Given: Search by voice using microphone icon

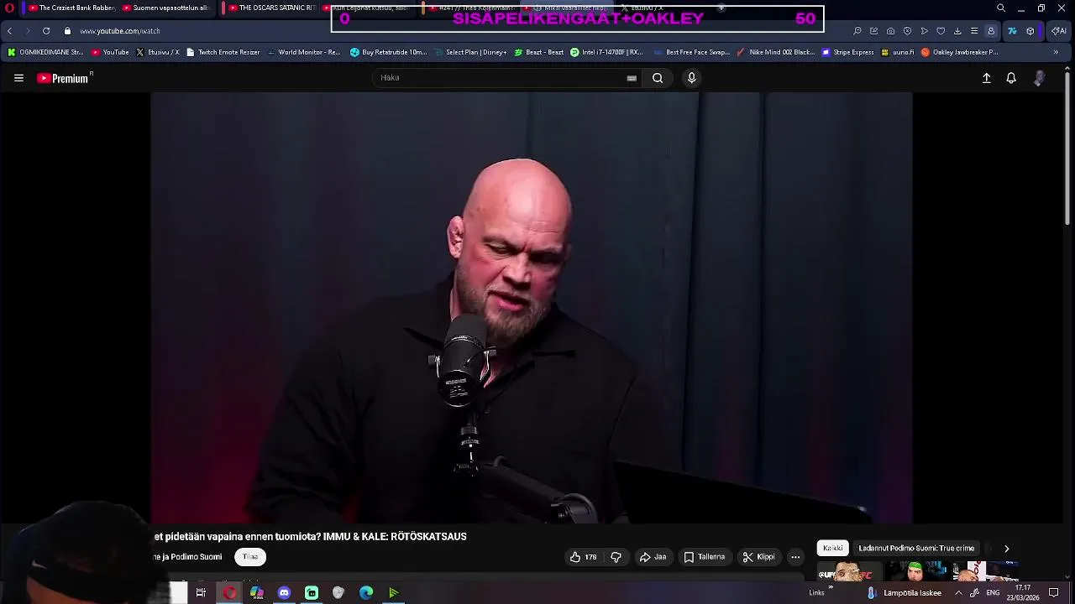Looking at the screenshot, I should click(691, 78).
